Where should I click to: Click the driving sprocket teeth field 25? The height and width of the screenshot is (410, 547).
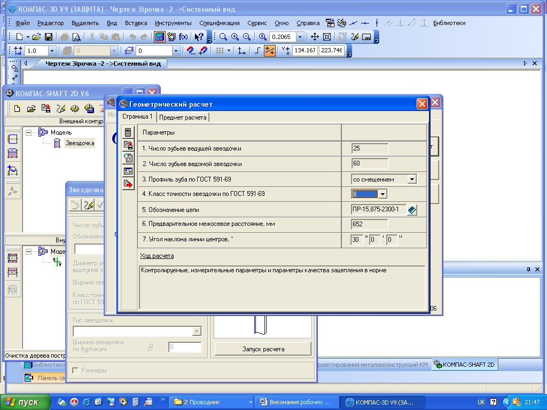click(x=370, y=148)
